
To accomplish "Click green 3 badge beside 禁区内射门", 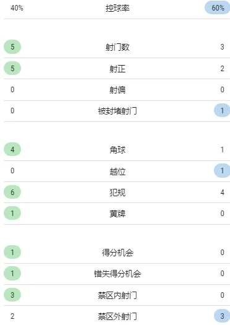I will 12,295.
